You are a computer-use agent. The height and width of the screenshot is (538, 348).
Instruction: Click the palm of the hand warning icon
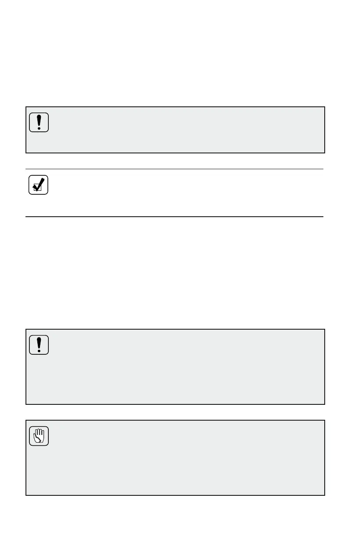tap(39, 437)
